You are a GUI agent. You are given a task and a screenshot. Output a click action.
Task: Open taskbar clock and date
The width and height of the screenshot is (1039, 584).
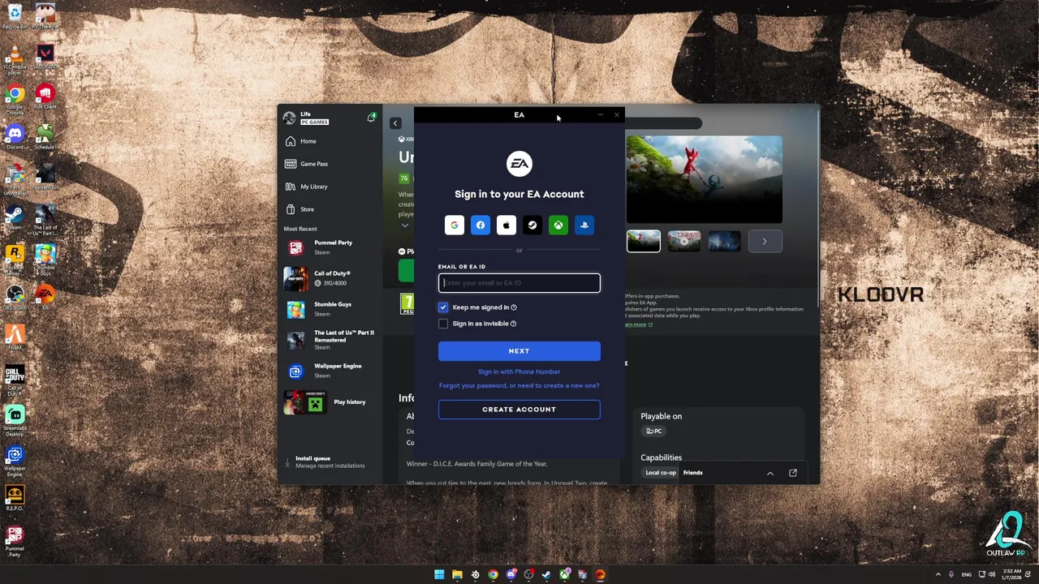pyautogui.click(x=1012, y=574)
